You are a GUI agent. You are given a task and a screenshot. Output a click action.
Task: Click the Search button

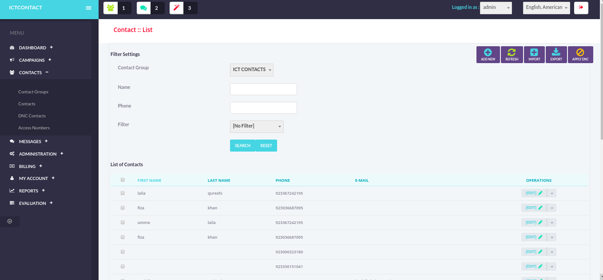coord(242,146)
